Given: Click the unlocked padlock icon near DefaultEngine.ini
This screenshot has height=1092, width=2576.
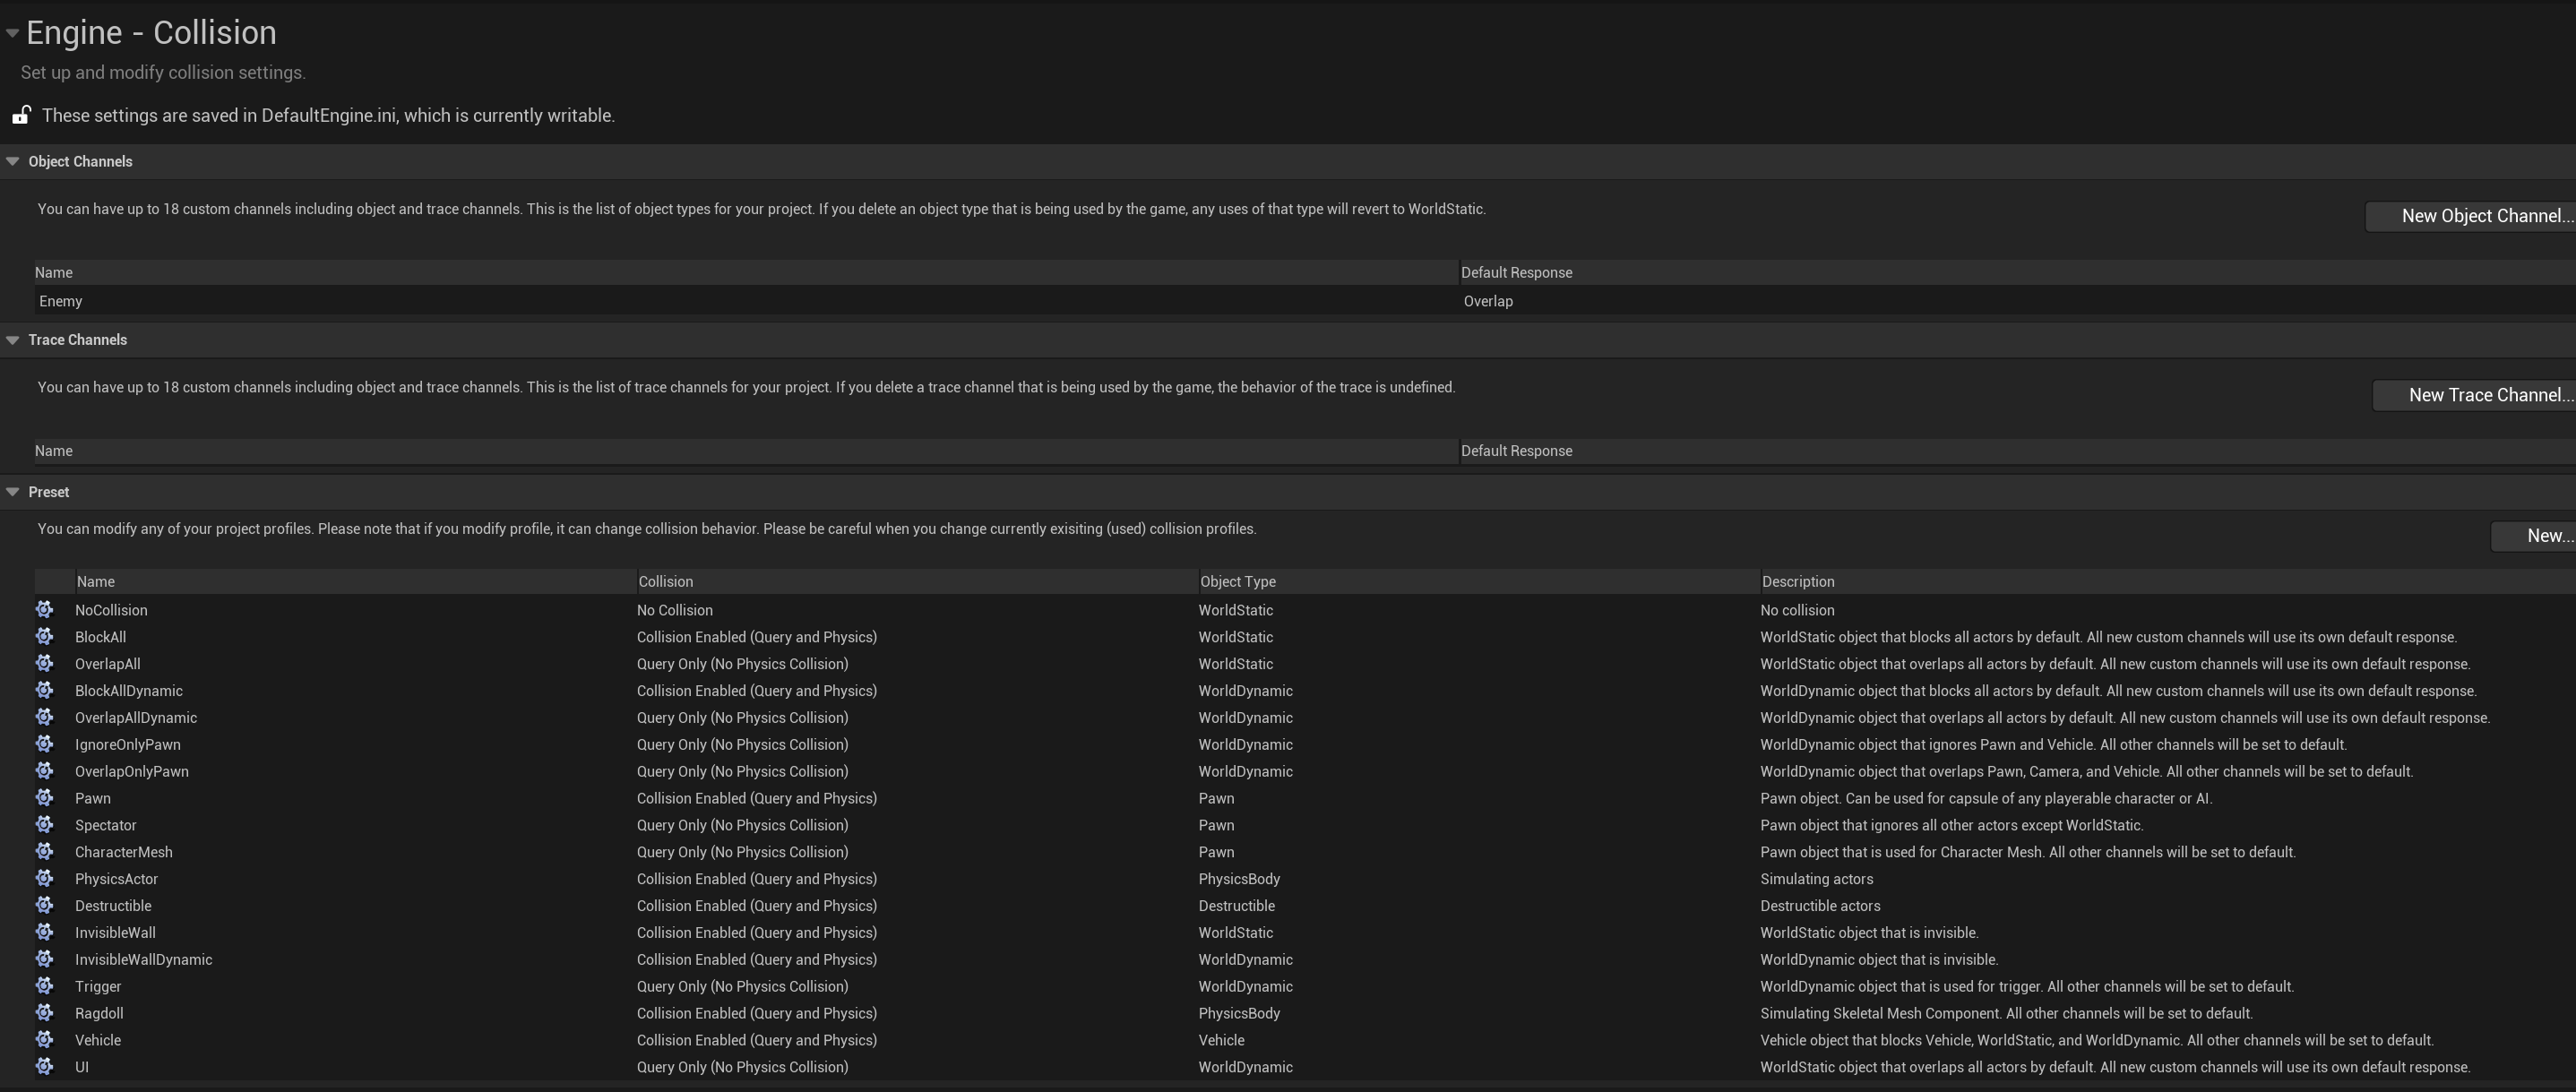Looking at the screenshot, I should (x=21, y=115).
